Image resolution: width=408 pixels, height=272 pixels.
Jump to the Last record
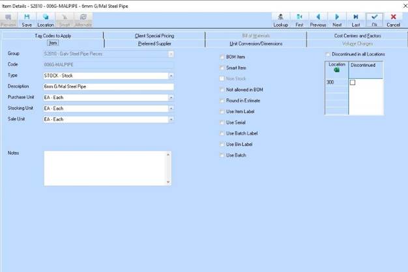coord(356,19)
